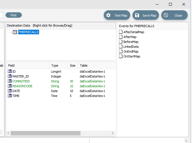This screenshot has height=143, width=192.
Task: Select the DATE field row
Action: tap(61, 91)
